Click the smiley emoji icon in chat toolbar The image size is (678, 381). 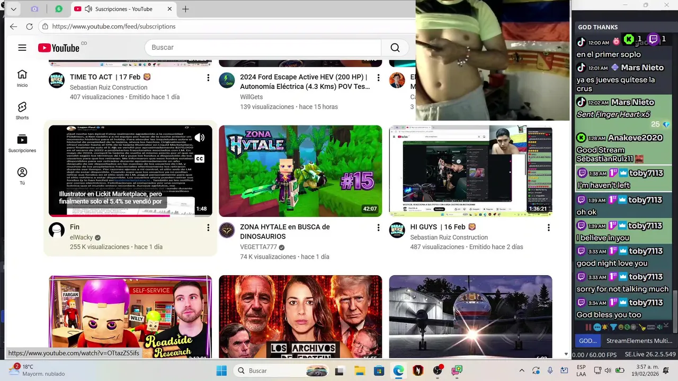621,327
